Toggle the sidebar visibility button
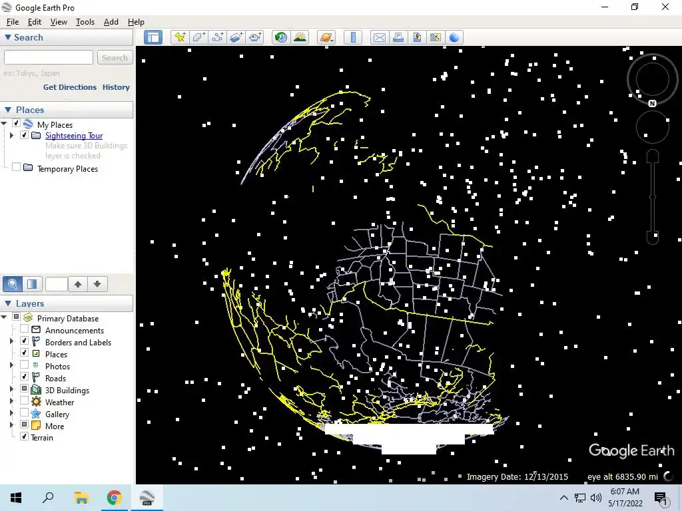682x511 pixels. [153, 37]
